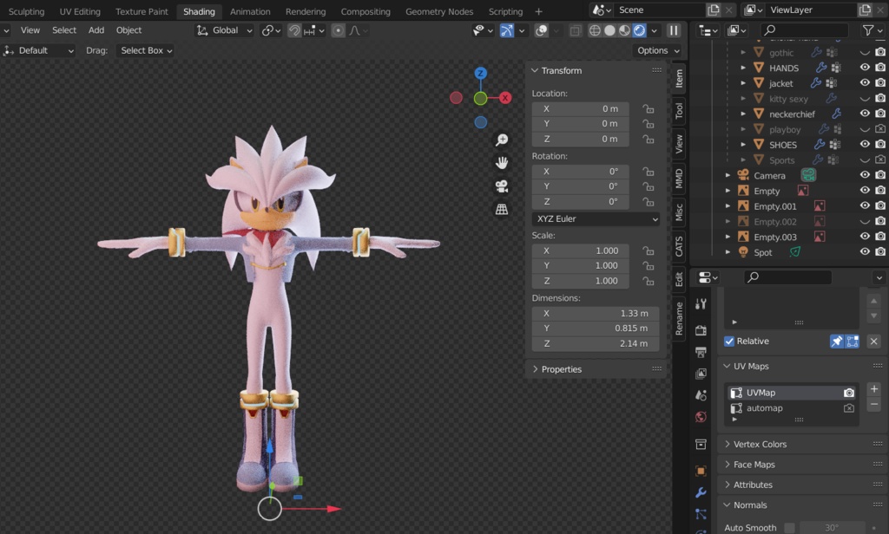Switch to wireframe viewport shading
Screen dimensions: 889x534
pos(595,30)
